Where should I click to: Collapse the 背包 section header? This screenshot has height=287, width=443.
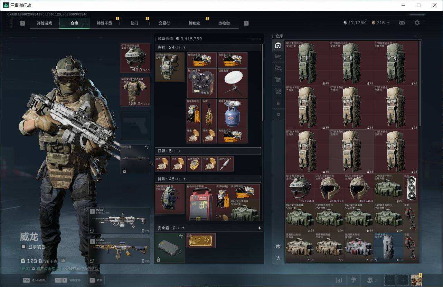click(208, 179)
